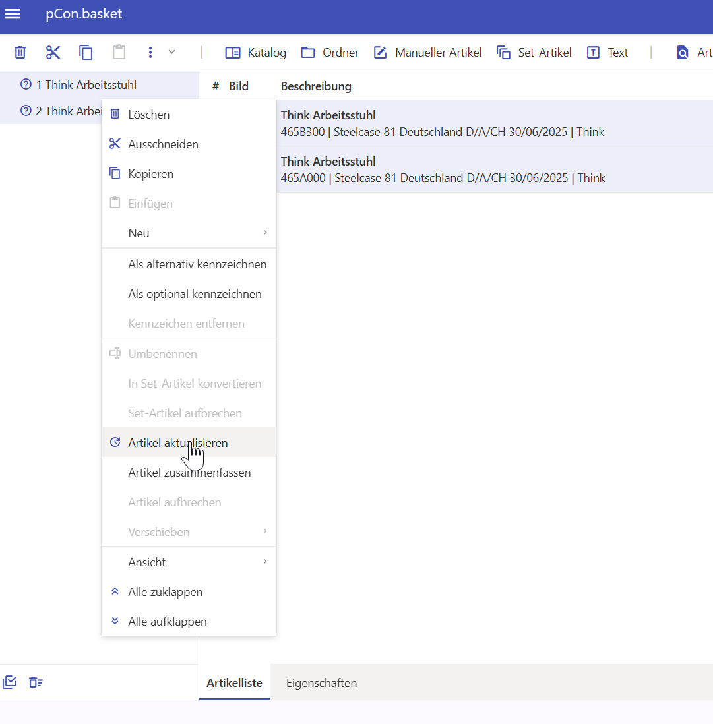This screenshot has width=713, height=724.
Task: Click the toolbar scissors cut icon
Action: point(53,53)
